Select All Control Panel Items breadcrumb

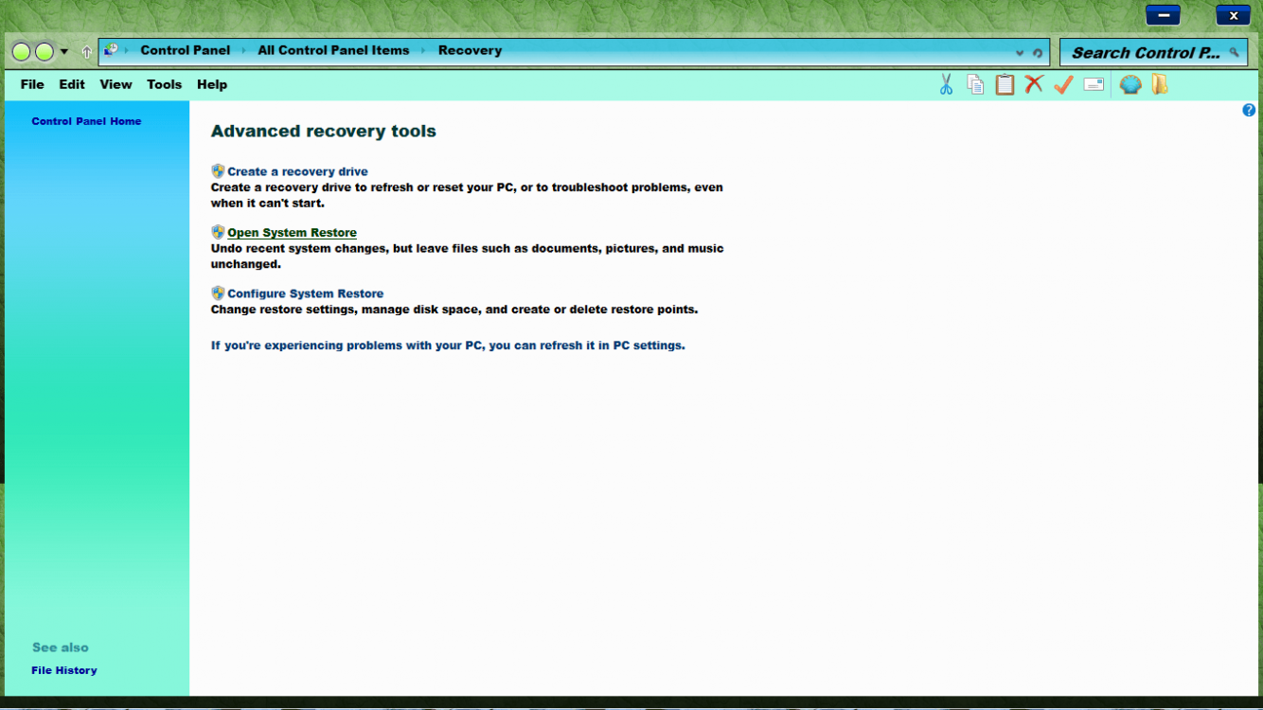pos(333,50)
